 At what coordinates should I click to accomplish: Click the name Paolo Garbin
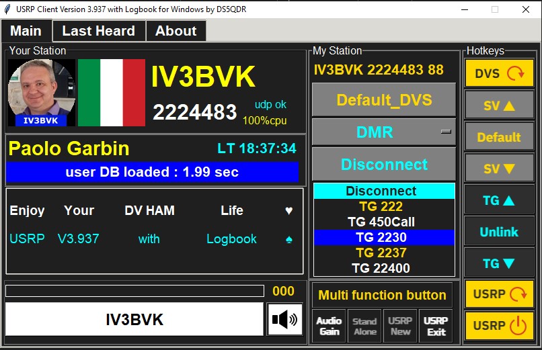(69, 148)
